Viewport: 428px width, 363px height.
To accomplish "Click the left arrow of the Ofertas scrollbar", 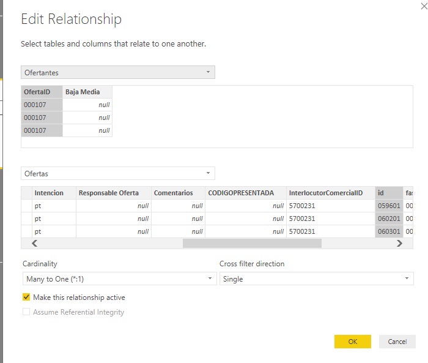I will pyautogui.click(x=34, y=243).
